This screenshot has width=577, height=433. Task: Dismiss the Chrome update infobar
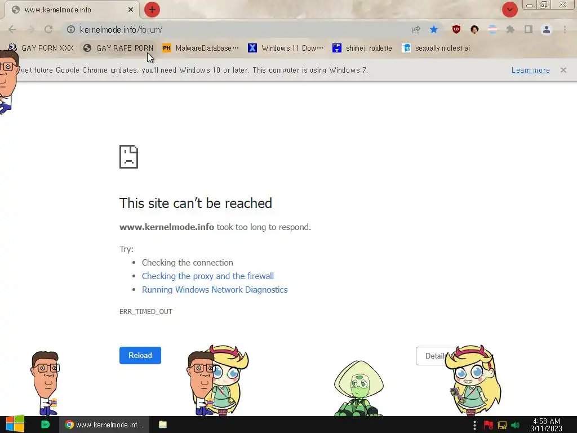pyautogui.click(x=563, y=70)
